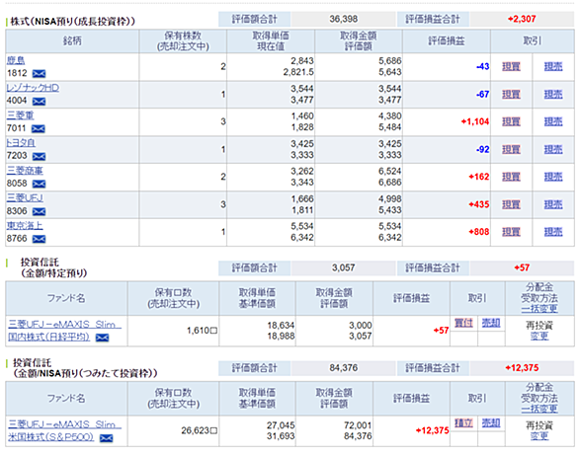Image resolution: width=579 pixels, height=456 pixels.
Task: Click mail icon next to 国内株式(日経平均) fund
Action: (103, 338)
